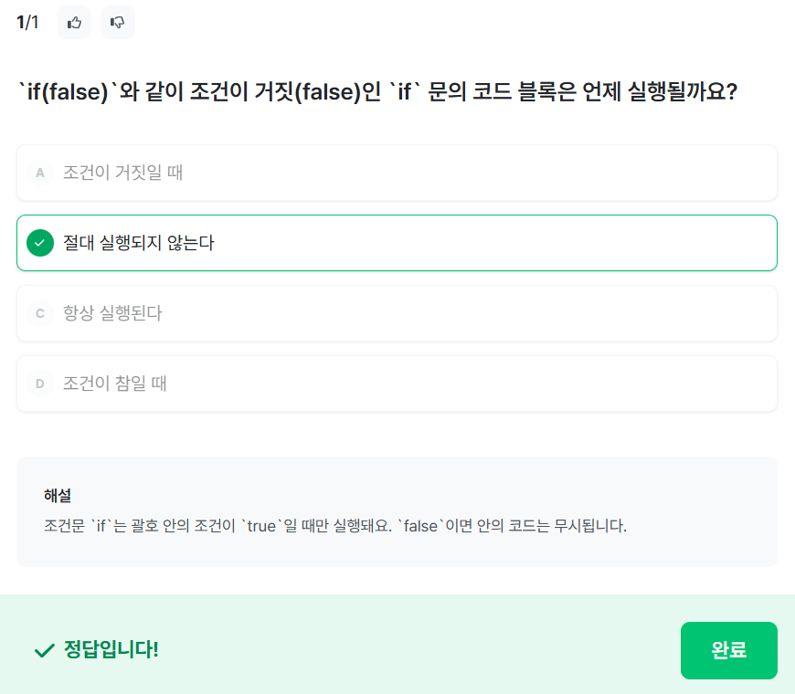Choose option '항상 실행된다'

pos(112,313)
